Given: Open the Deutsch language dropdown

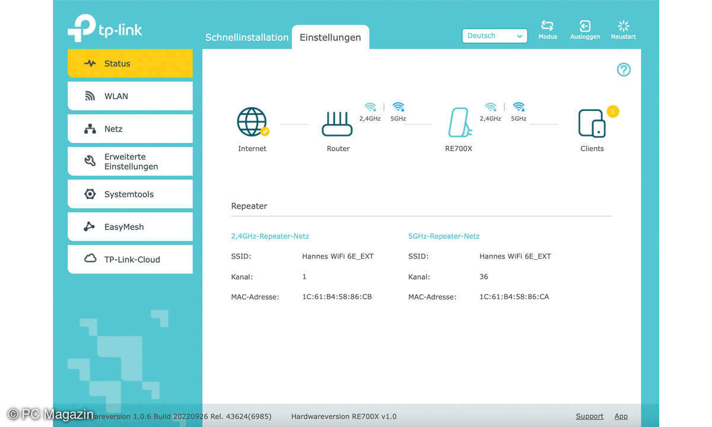Looking at the screenshot, I should pos(495,36).
